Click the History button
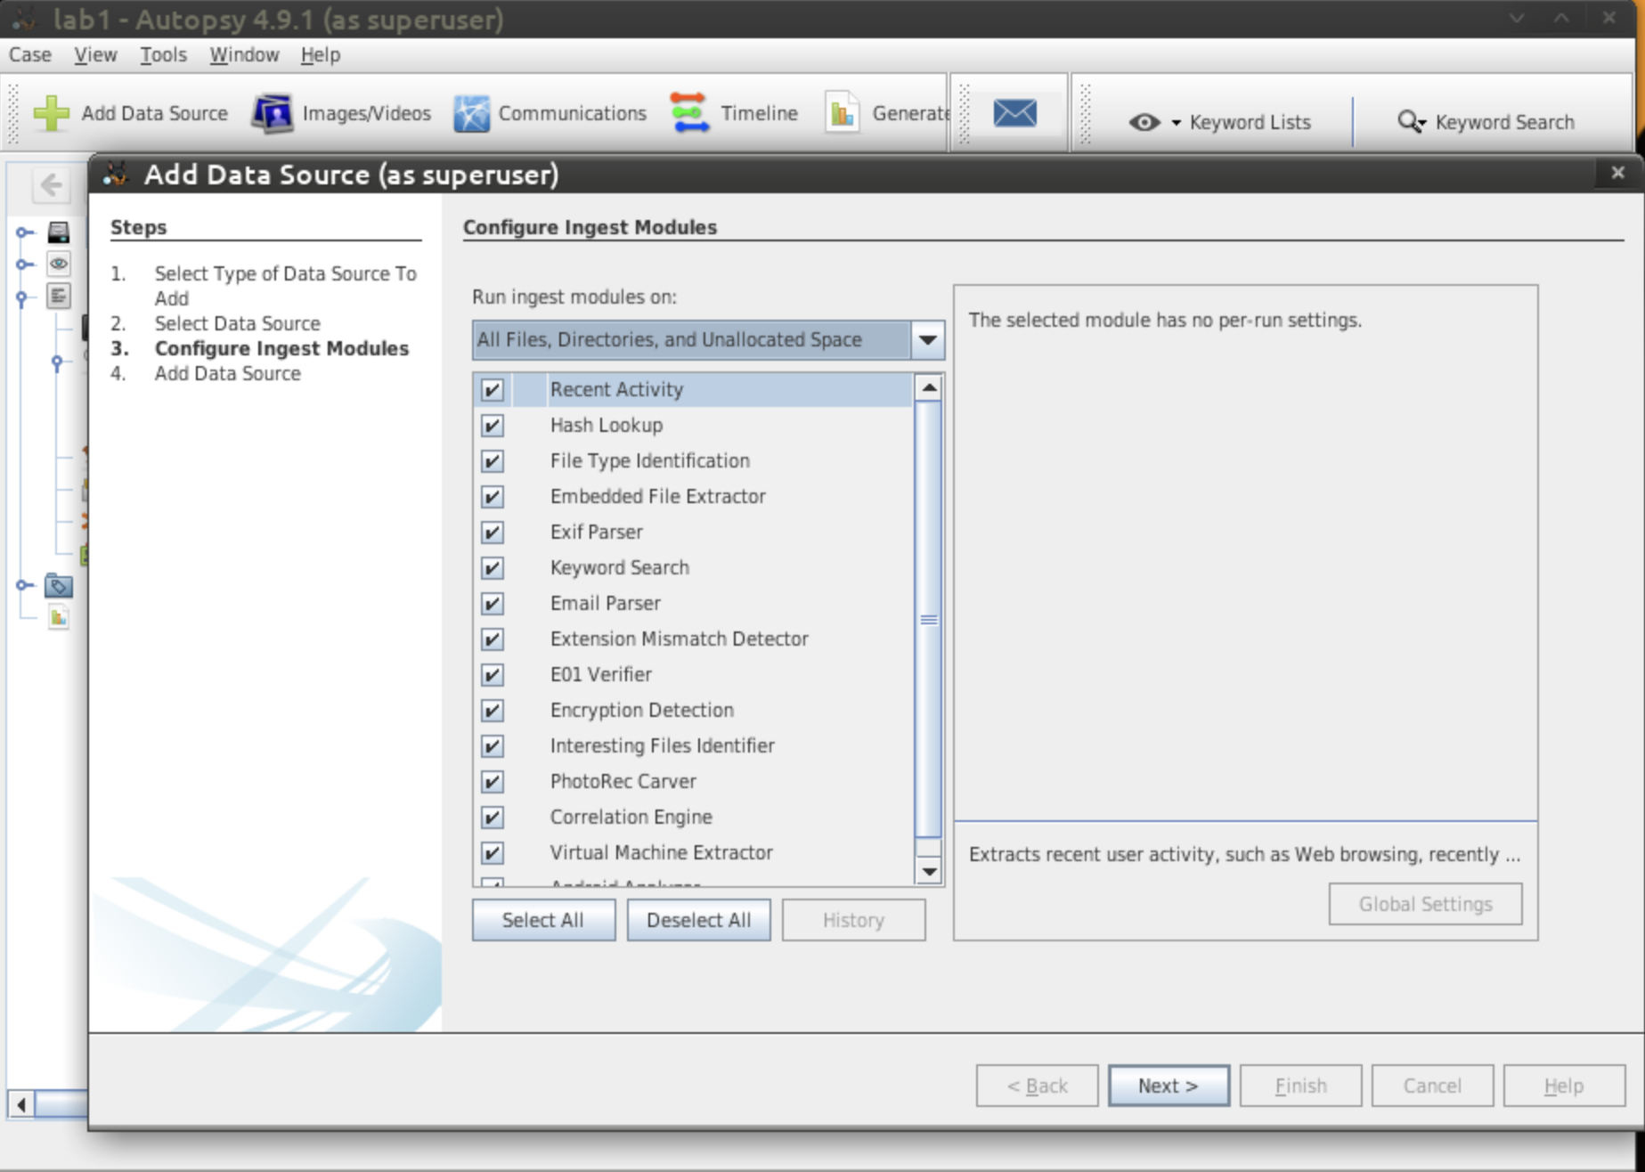Image resolution: width=1645 pixels, height=1172 pixels. [x=853, y=920]
